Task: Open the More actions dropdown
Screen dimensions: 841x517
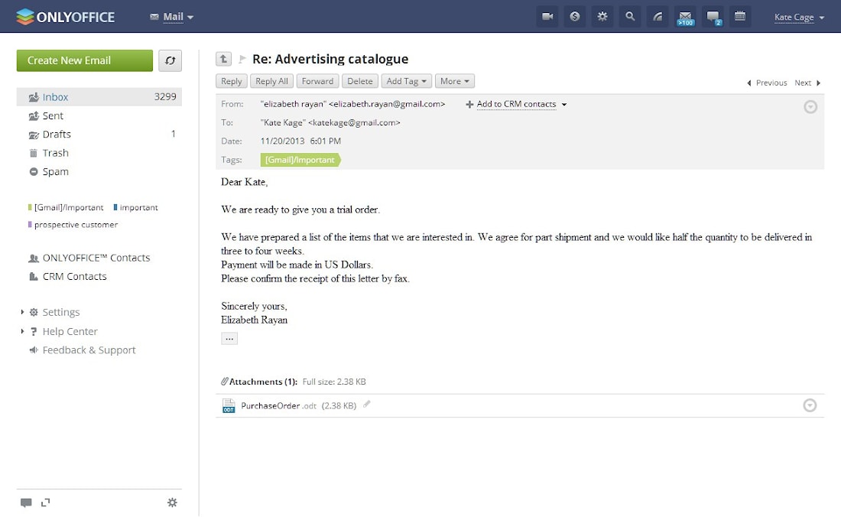Action: coord(454,81)
